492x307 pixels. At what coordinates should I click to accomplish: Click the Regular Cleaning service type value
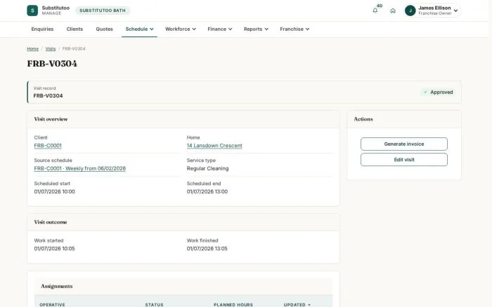207,168
